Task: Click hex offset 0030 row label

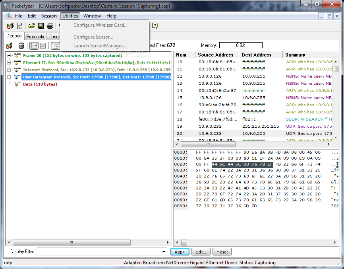Action: click(181, 170)
